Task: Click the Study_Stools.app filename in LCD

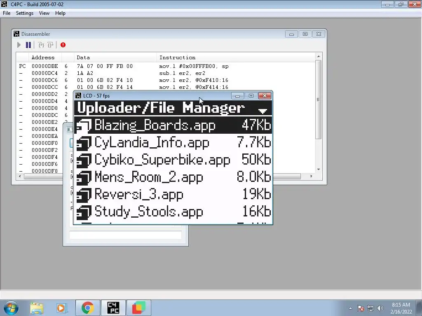Action: (x=148, y=212)
